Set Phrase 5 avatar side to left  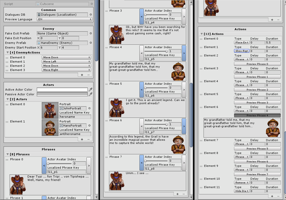142,90
